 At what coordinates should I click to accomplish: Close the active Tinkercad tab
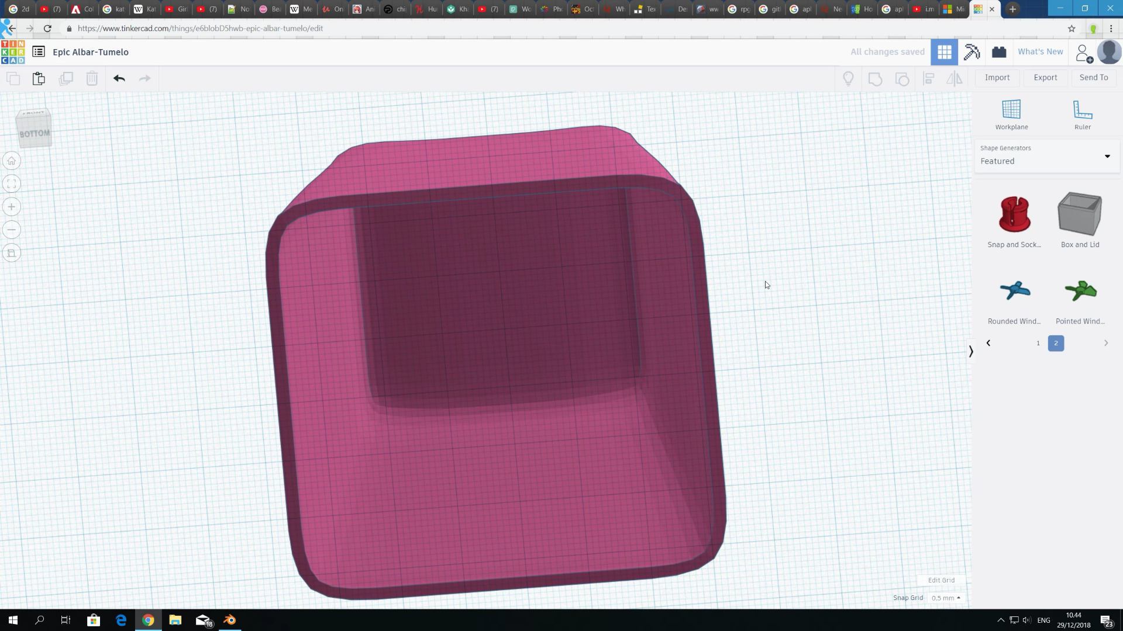coord(991,9)
